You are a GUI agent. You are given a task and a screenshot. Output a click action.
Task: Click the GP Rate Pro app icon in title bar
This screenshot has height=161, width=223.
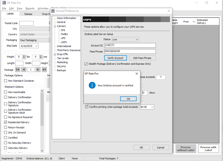coord(4,3)
